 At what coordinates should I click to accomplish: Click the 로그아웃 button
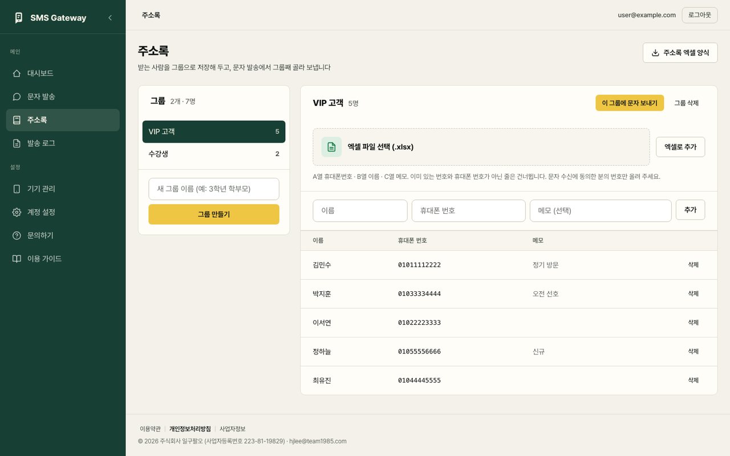click(700, 15)
